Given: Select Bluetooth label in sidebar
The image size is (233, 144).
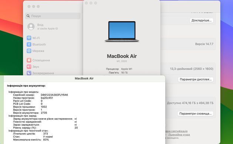Looking at the screenshot, I should click(x=39, y=44).
